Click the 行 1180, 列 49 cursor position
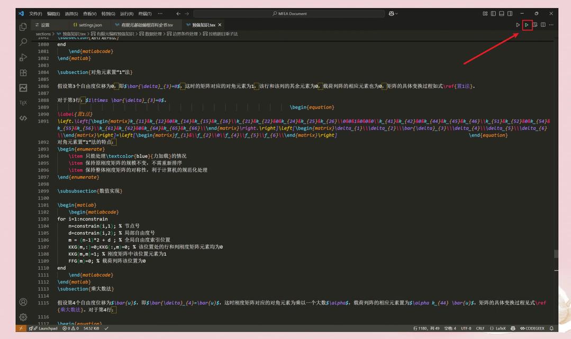 (426, 328)
